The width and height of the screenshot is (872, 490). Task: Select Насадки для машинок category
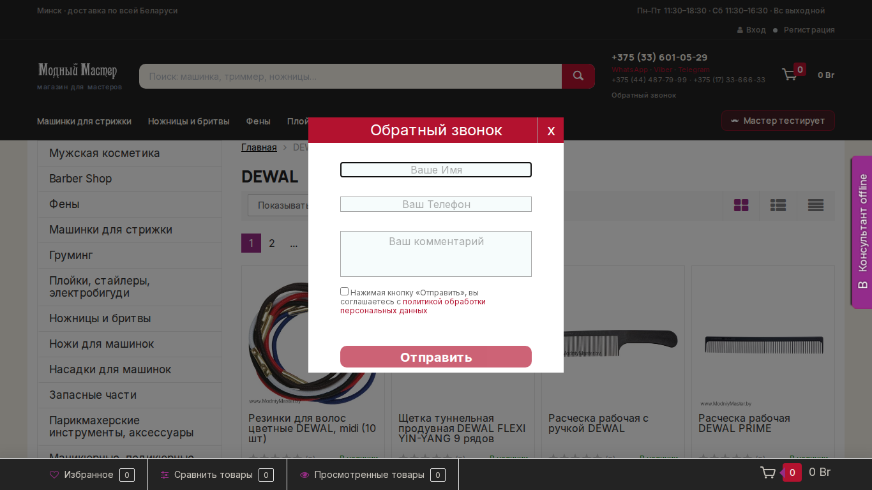coord(130,369)
